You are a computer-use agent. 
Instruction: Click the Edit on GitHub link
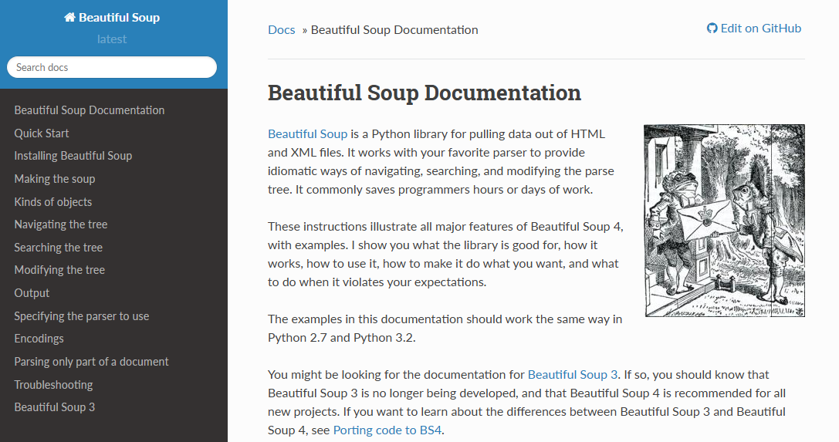click(754, 29)
